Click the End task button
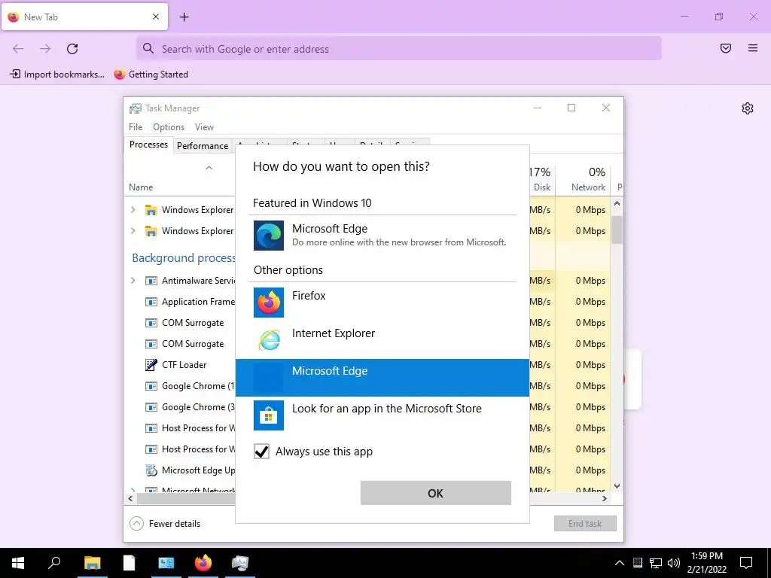The width and height of the screenshot is (771, 578). point(585,524)
